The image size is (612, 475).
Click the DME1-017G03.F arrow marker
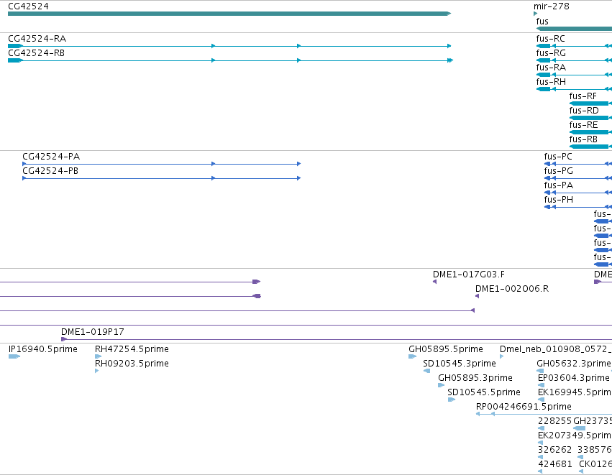pyautogui.click(x=435, y=282)
